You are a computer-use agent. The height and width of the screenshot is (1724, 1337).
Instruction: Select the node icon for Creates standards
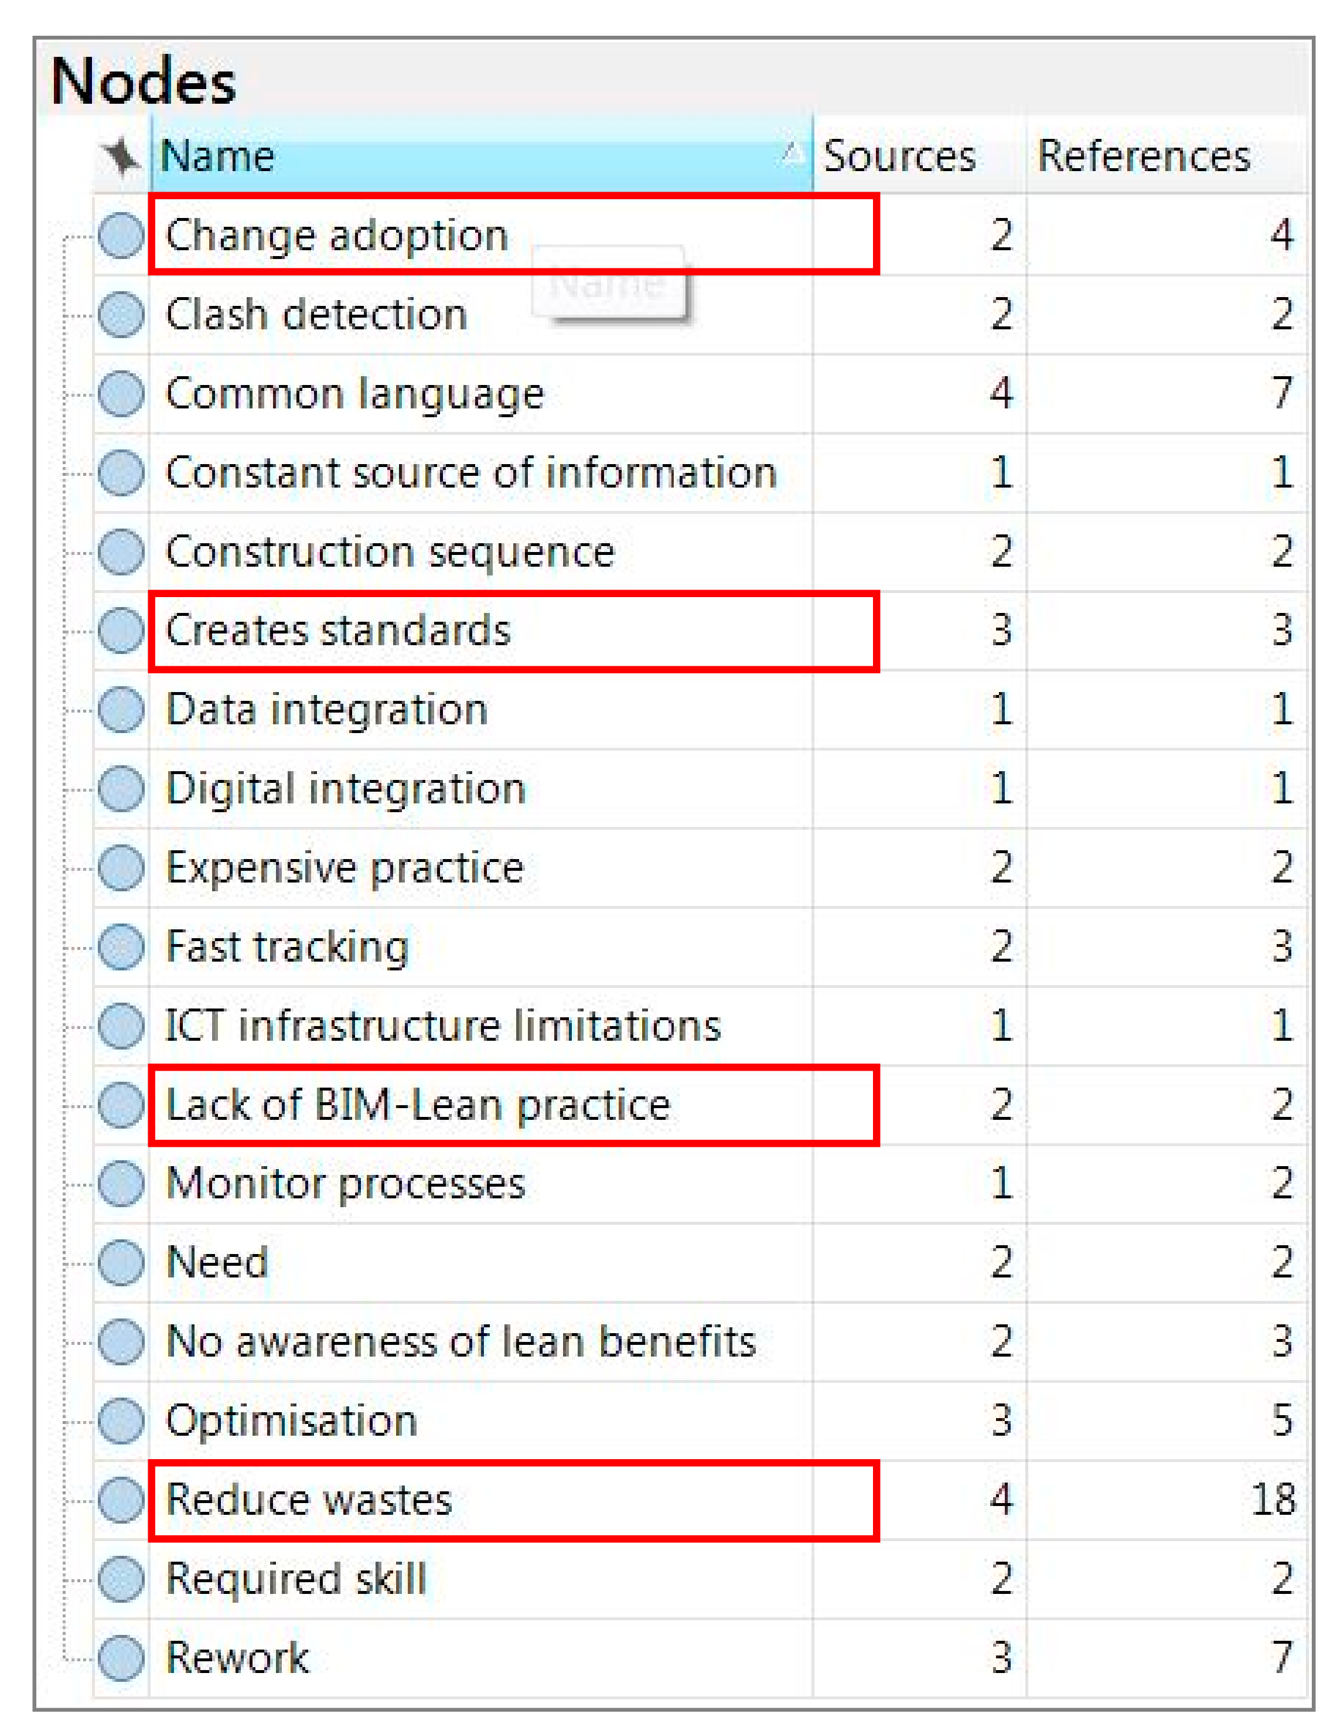pos(121,631)
